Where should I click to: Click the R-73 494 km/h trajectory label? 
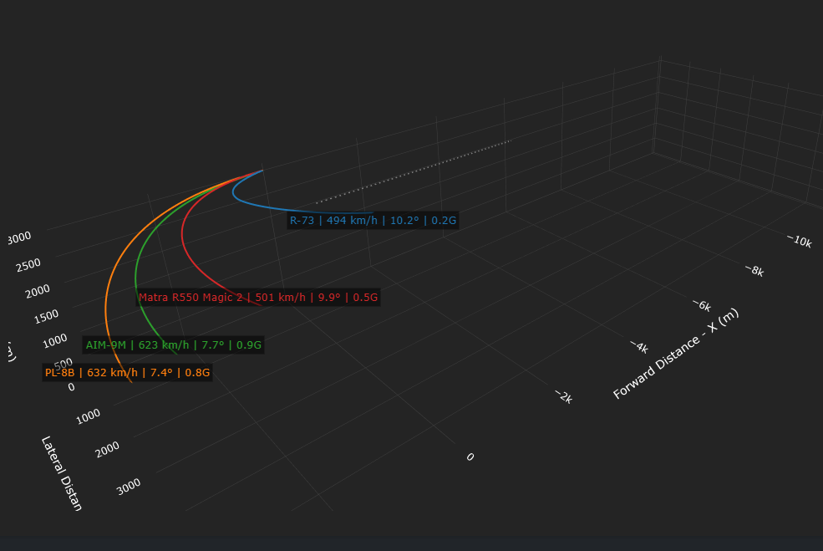(373, 221)
